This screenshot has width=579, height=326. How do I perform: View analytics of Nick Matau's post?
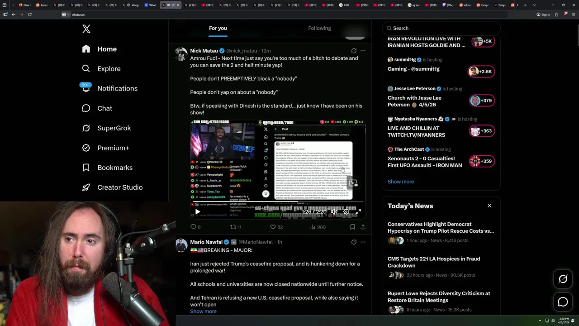[x=318, y=227]
